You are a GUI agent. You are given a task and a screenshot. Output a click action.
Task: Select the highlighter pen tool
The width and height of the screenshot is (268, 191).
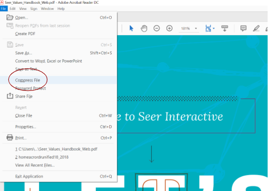click(256, 28)
